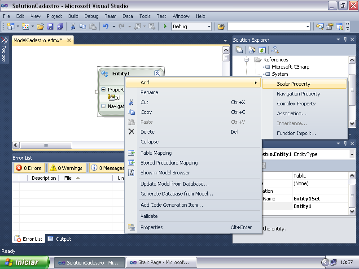Click the Add New Item toolbar icon

coord(26,26)
